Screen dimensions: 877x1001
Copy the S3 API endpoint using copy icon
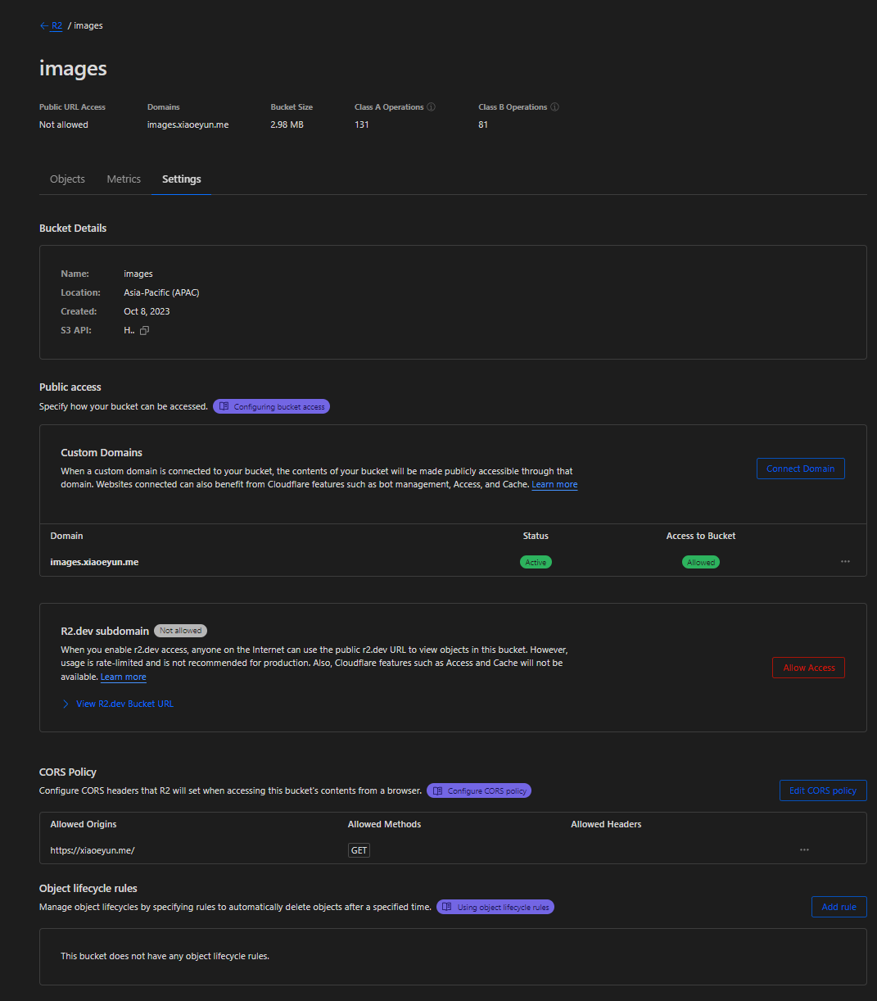coord(145,330)
